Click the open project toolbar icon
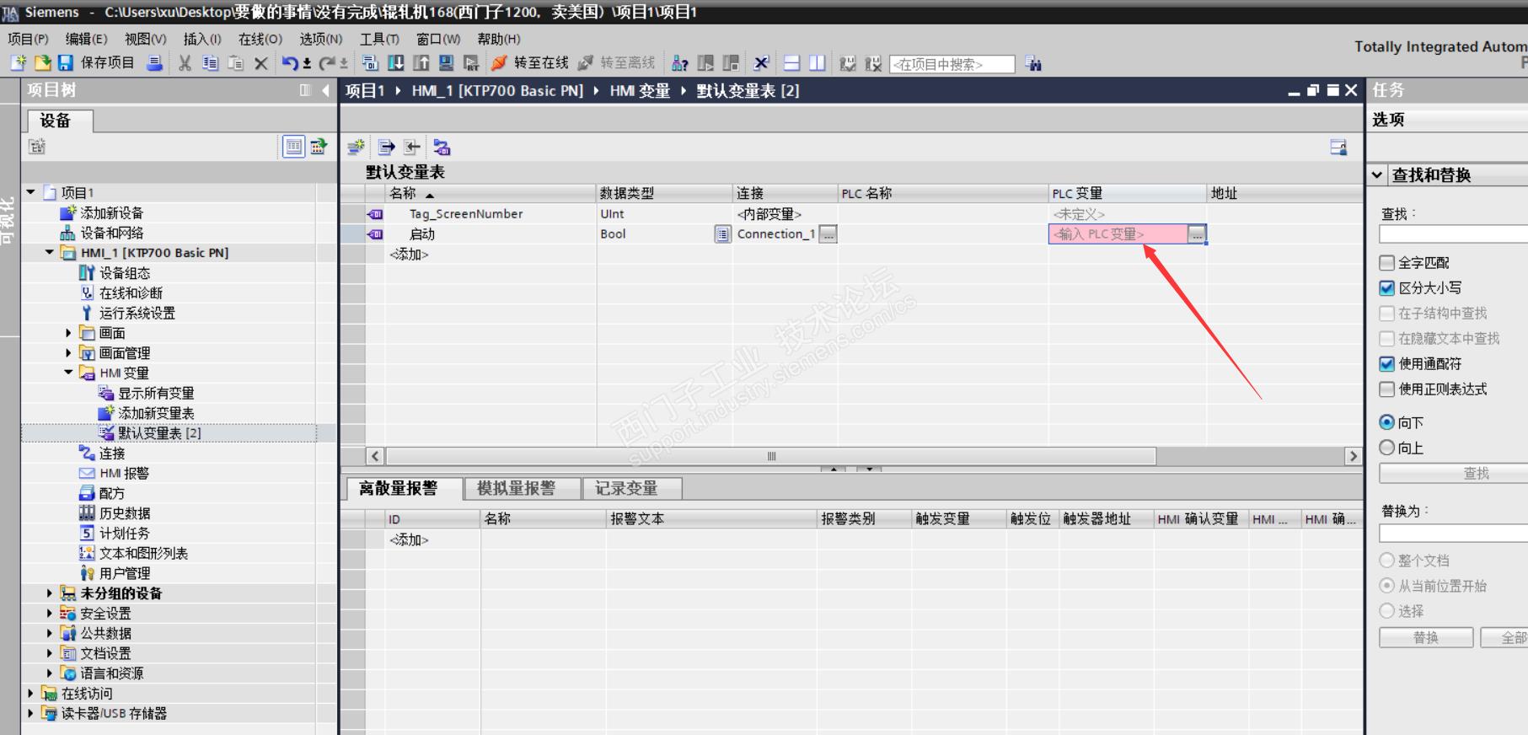Image resolution: width=1528 pixels, height=735 pixels. click(42, 63)
